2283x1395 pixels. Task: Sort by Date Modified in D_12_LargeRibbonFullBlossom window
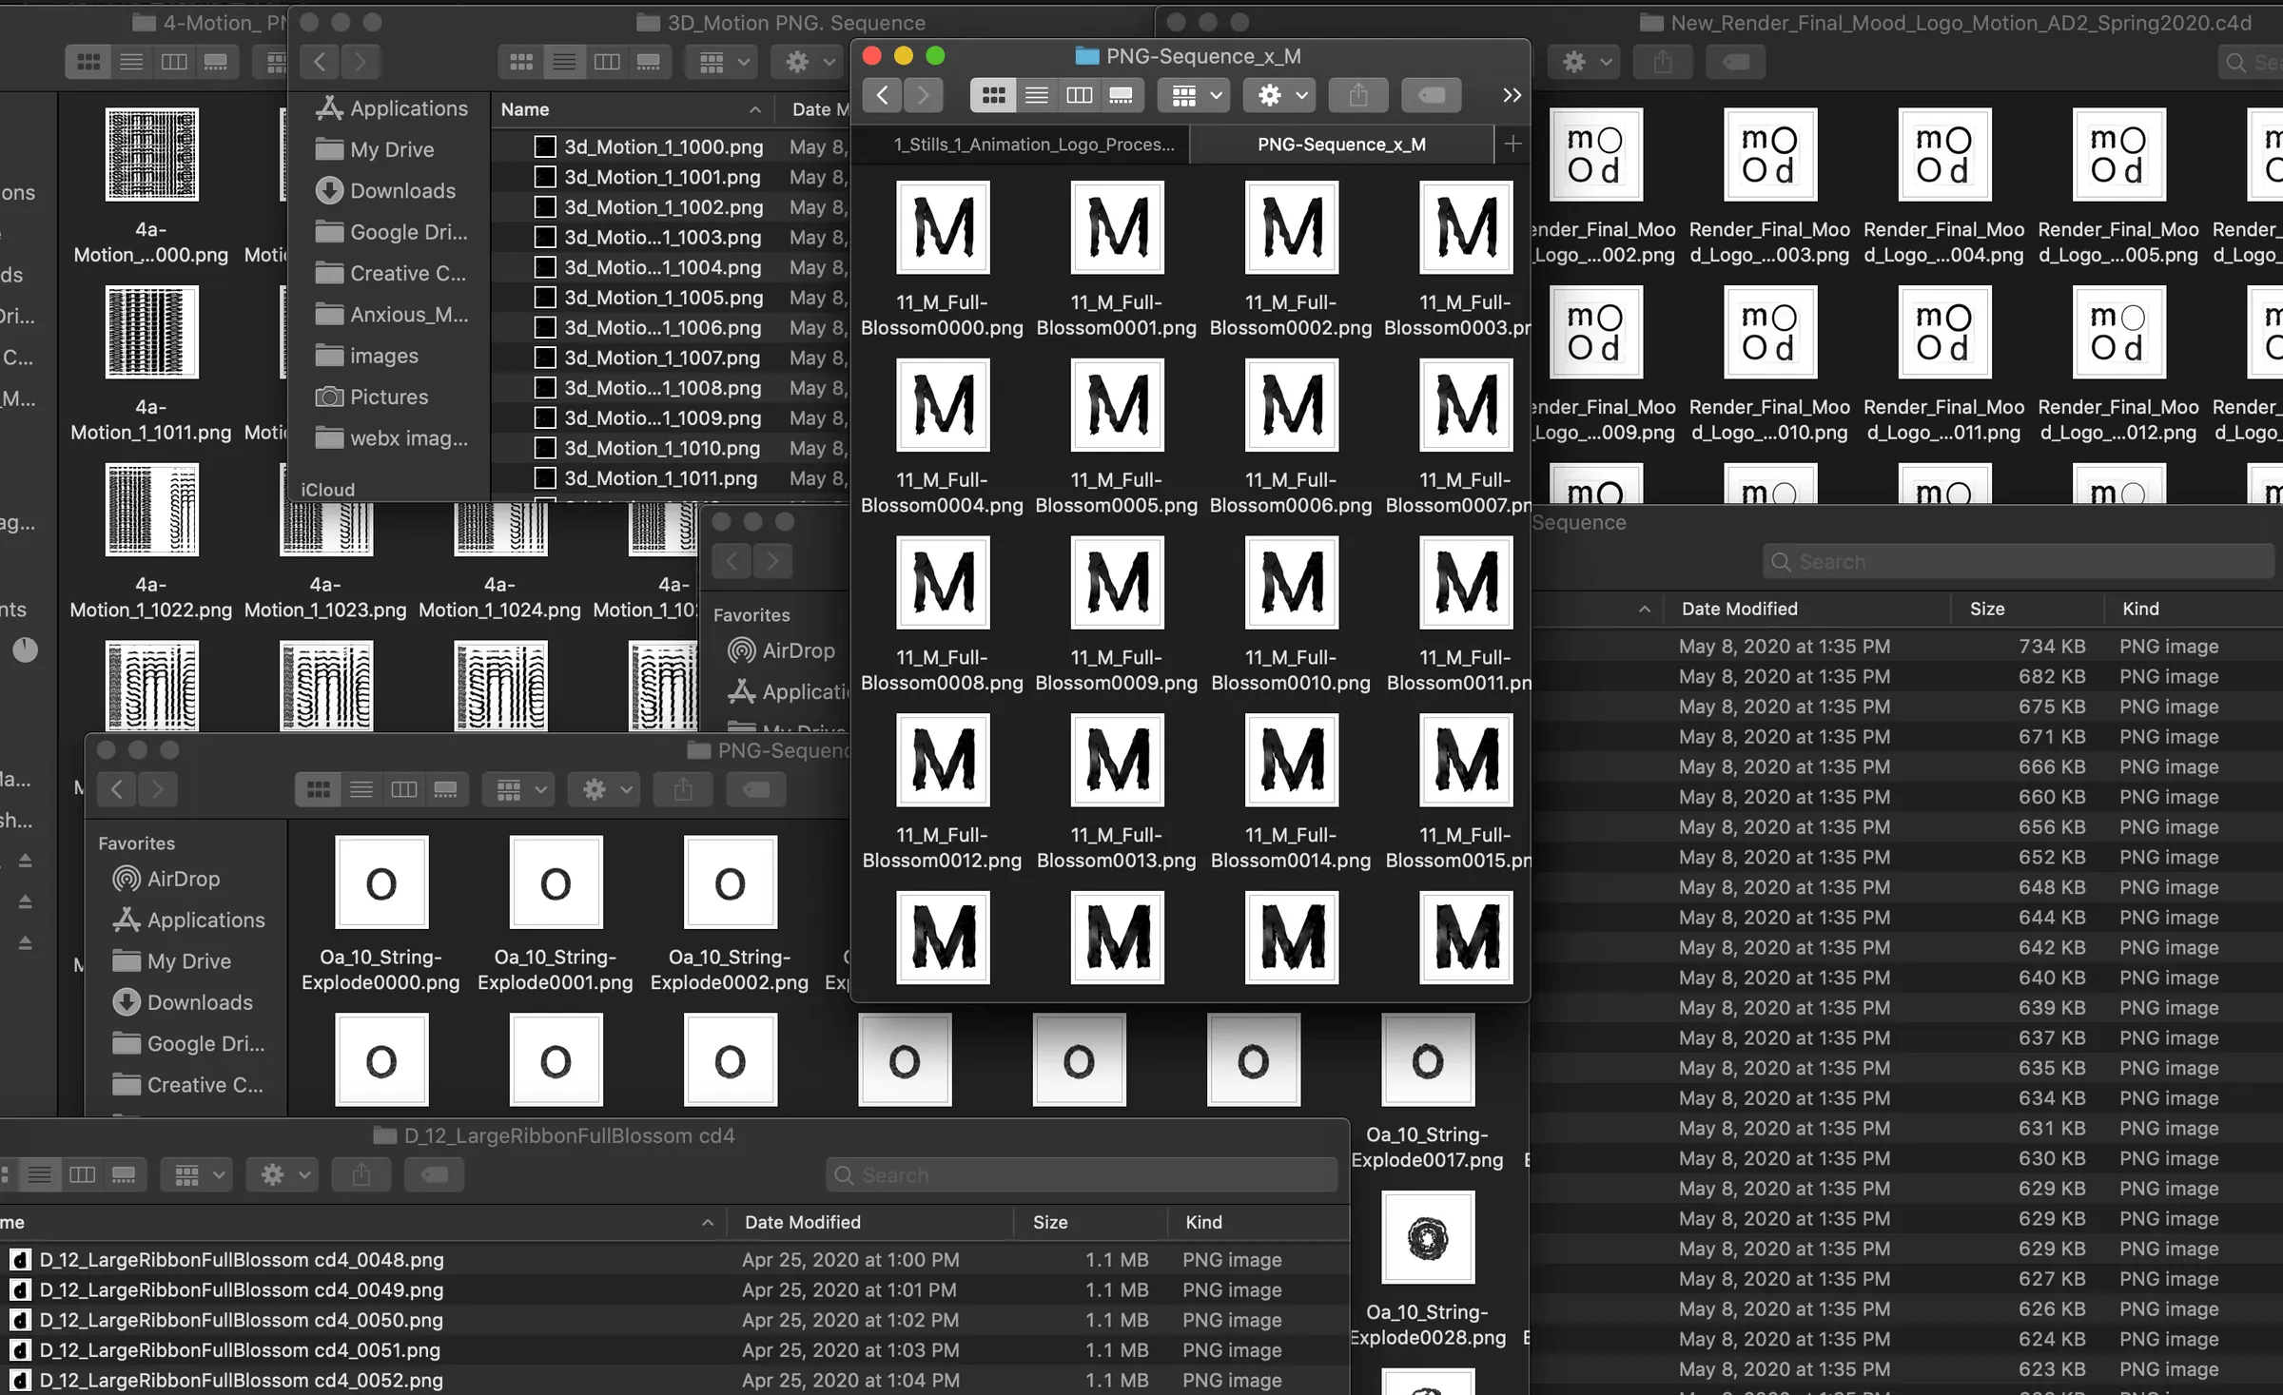(869, 1222)
